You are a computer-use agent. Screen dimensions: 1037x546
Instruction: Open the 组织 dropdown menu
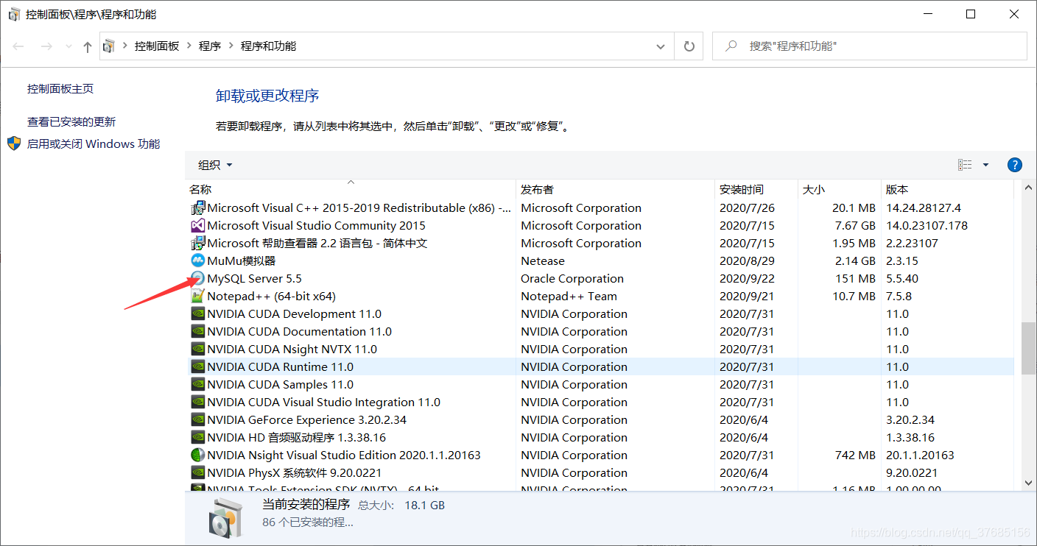click(215, 165)
